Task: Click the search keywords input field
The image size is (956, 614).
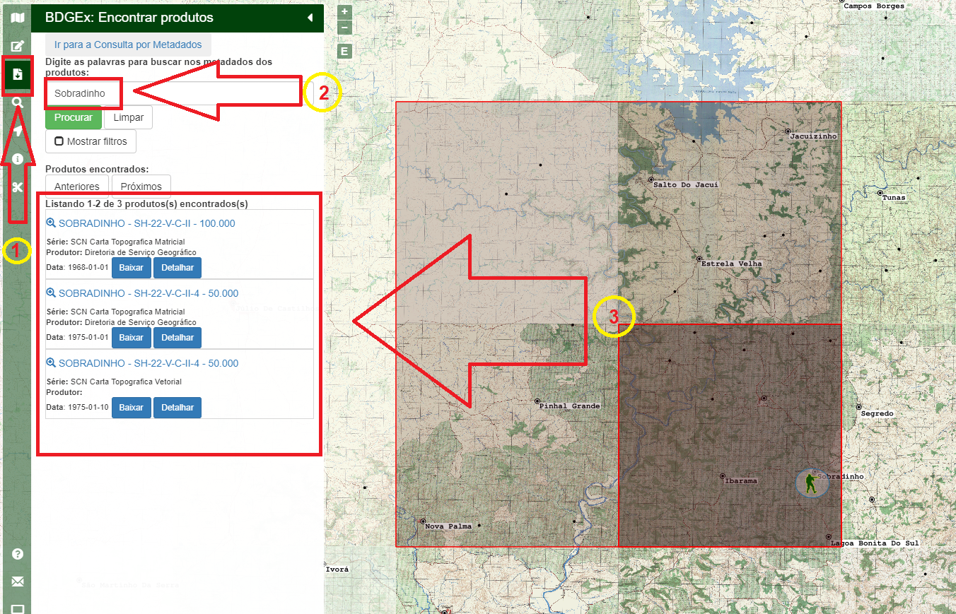Action: [173, 93]
